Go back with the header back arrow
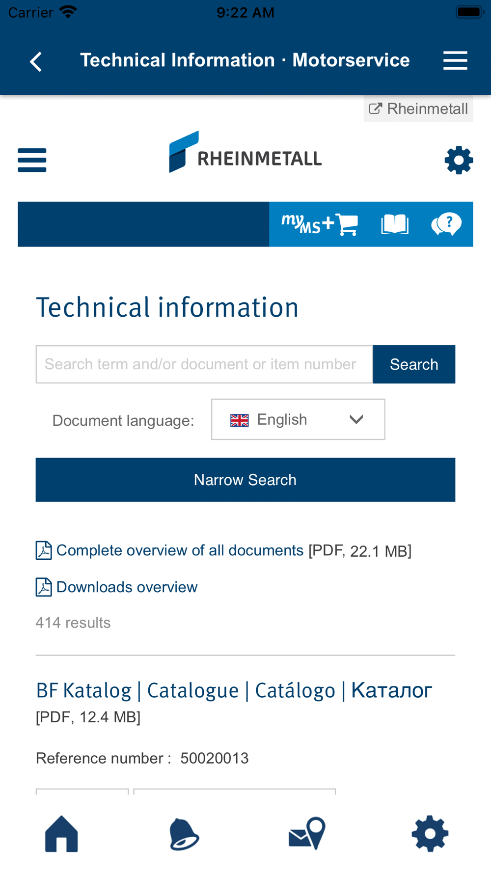The width and height of the screenshot is (491, 873). pos(36,61)
